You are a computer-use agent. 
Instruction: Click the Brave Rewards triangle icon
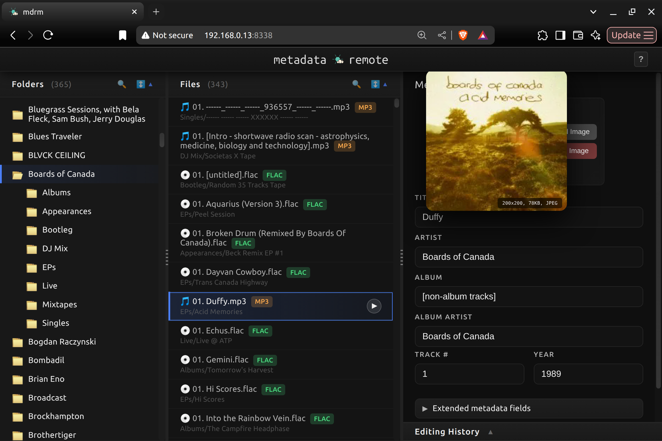(483, 35)
